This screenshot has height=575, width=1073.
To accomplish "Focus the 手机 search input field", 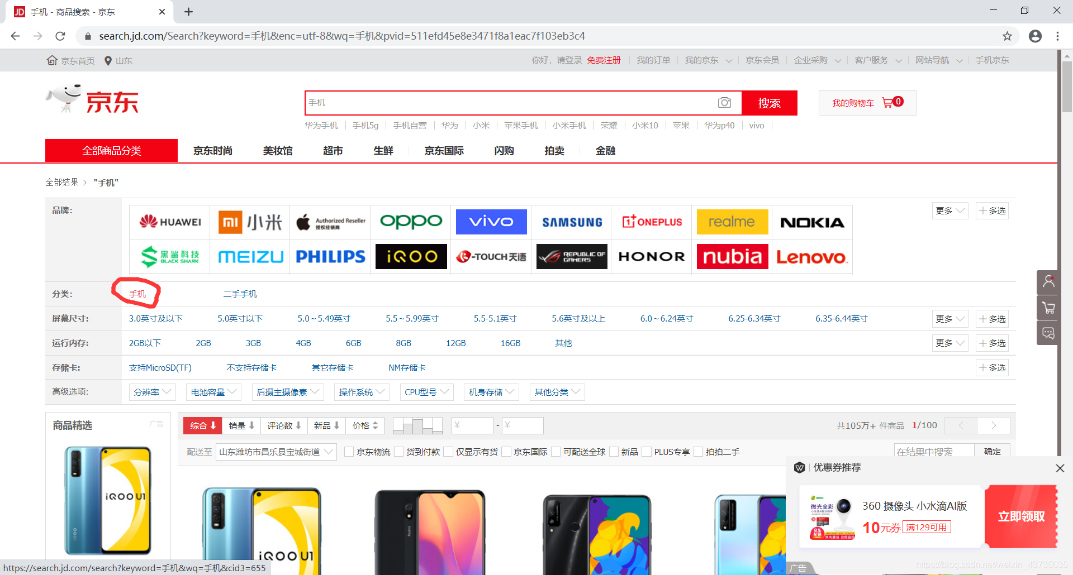I will (511, 103).
